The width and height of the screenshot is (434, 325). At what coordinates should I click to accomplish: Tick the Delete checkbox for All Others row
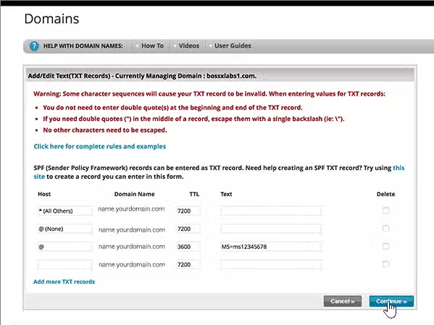point(386,211)
